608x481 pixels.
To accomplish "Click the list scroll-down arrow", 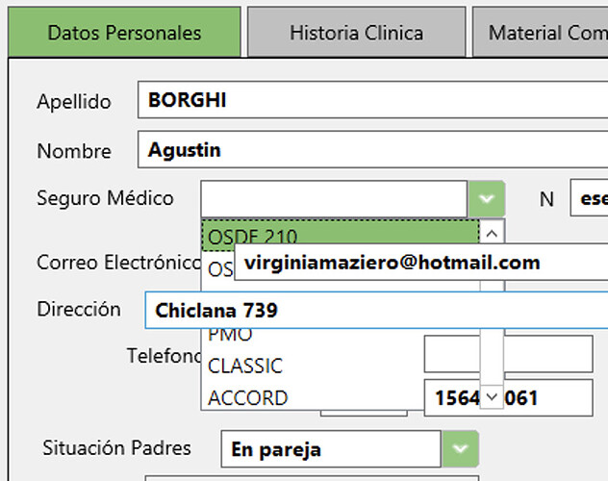I will point(492,397).
